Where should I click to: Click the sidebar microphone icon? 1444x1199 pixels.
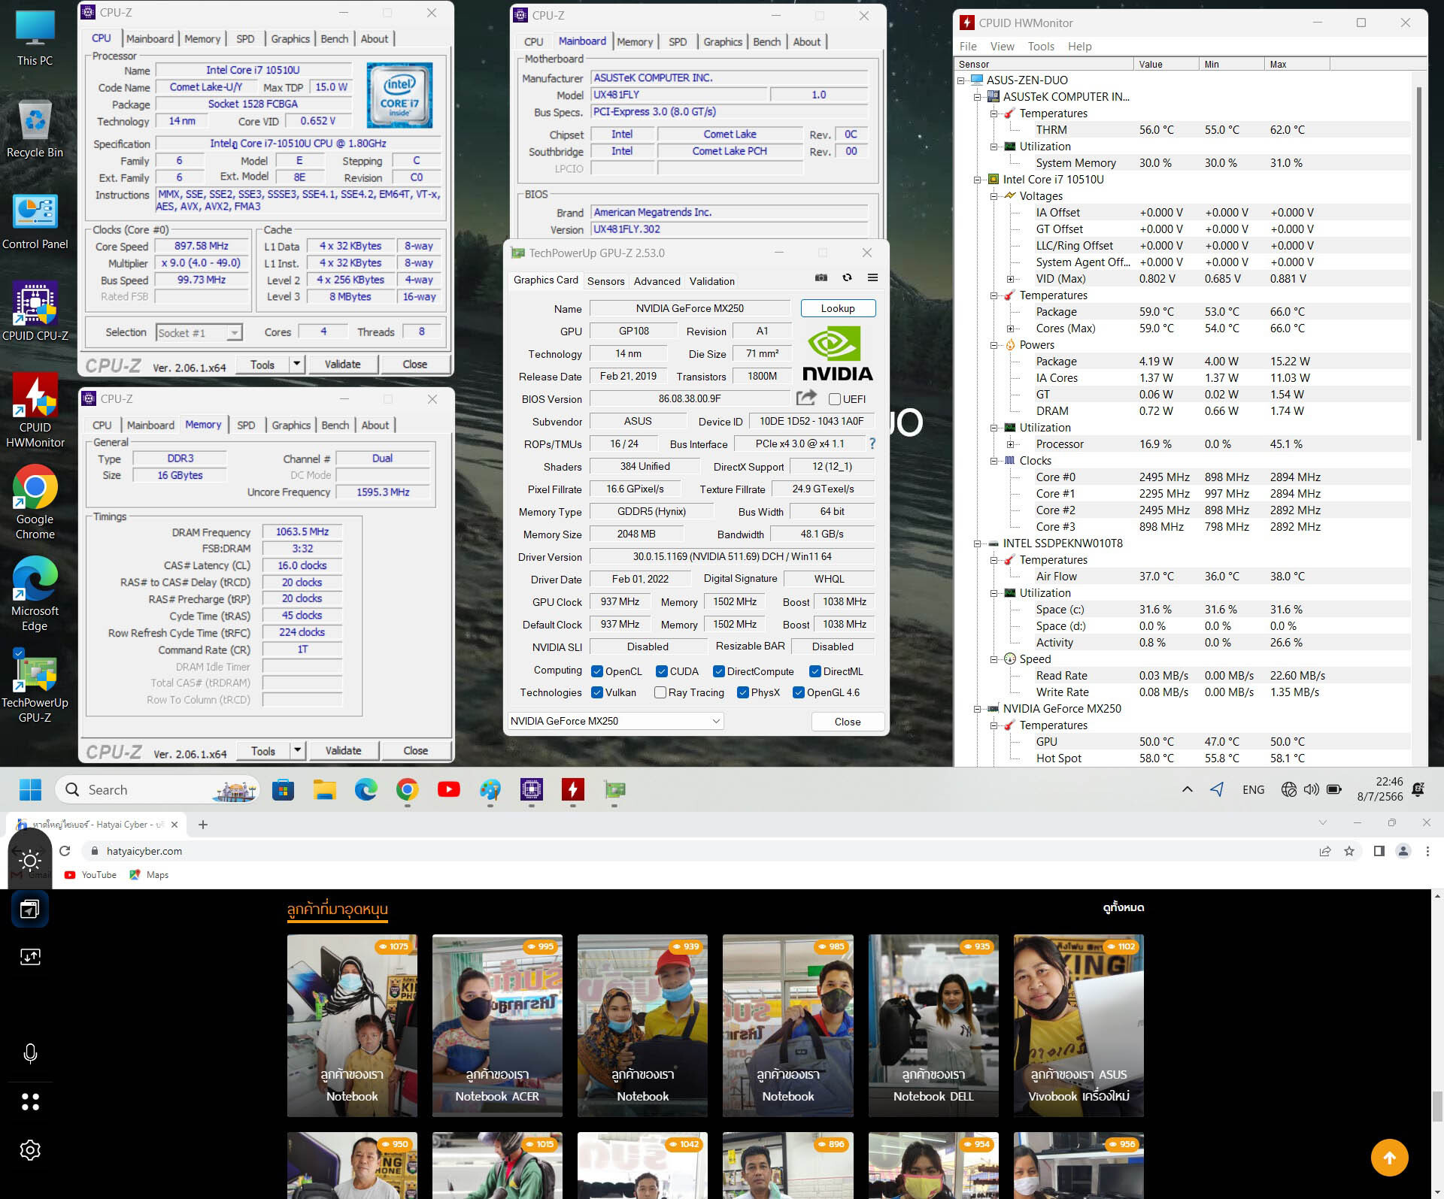[30, 1053]
